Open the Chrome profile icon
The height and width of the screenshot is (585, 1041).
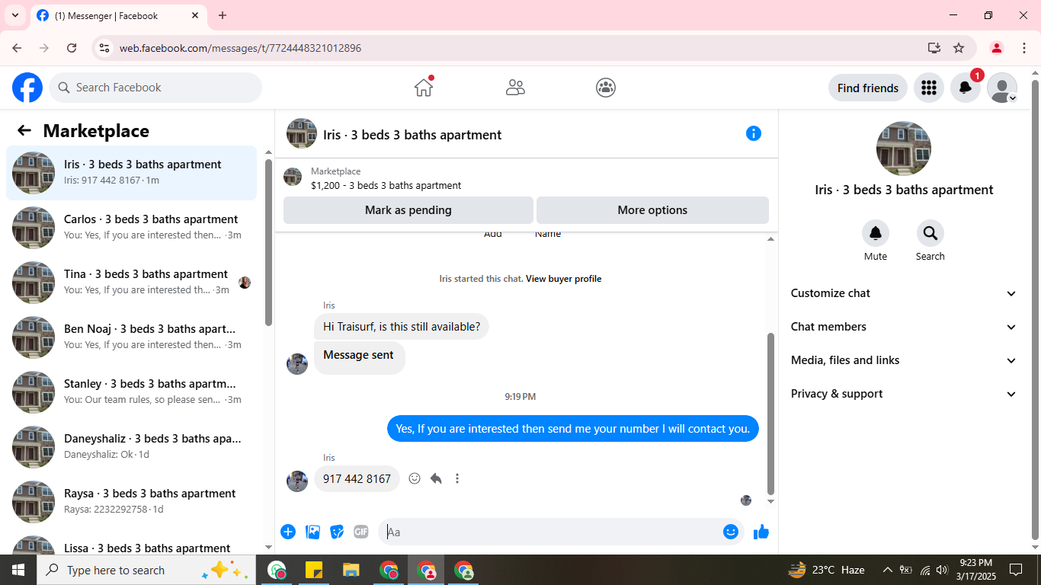coord(996,48)
